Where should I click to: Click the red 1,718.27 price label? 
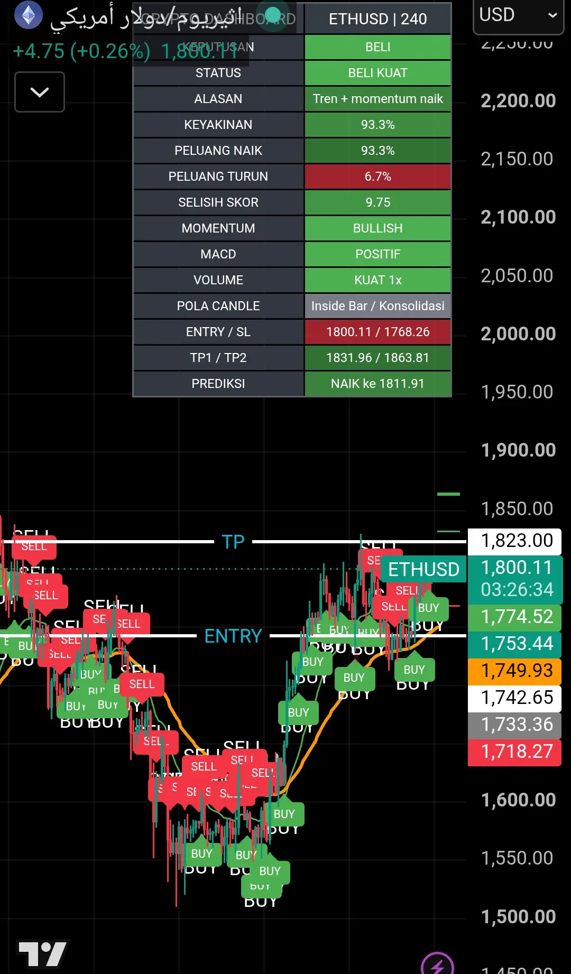click(x=515, y=752)
